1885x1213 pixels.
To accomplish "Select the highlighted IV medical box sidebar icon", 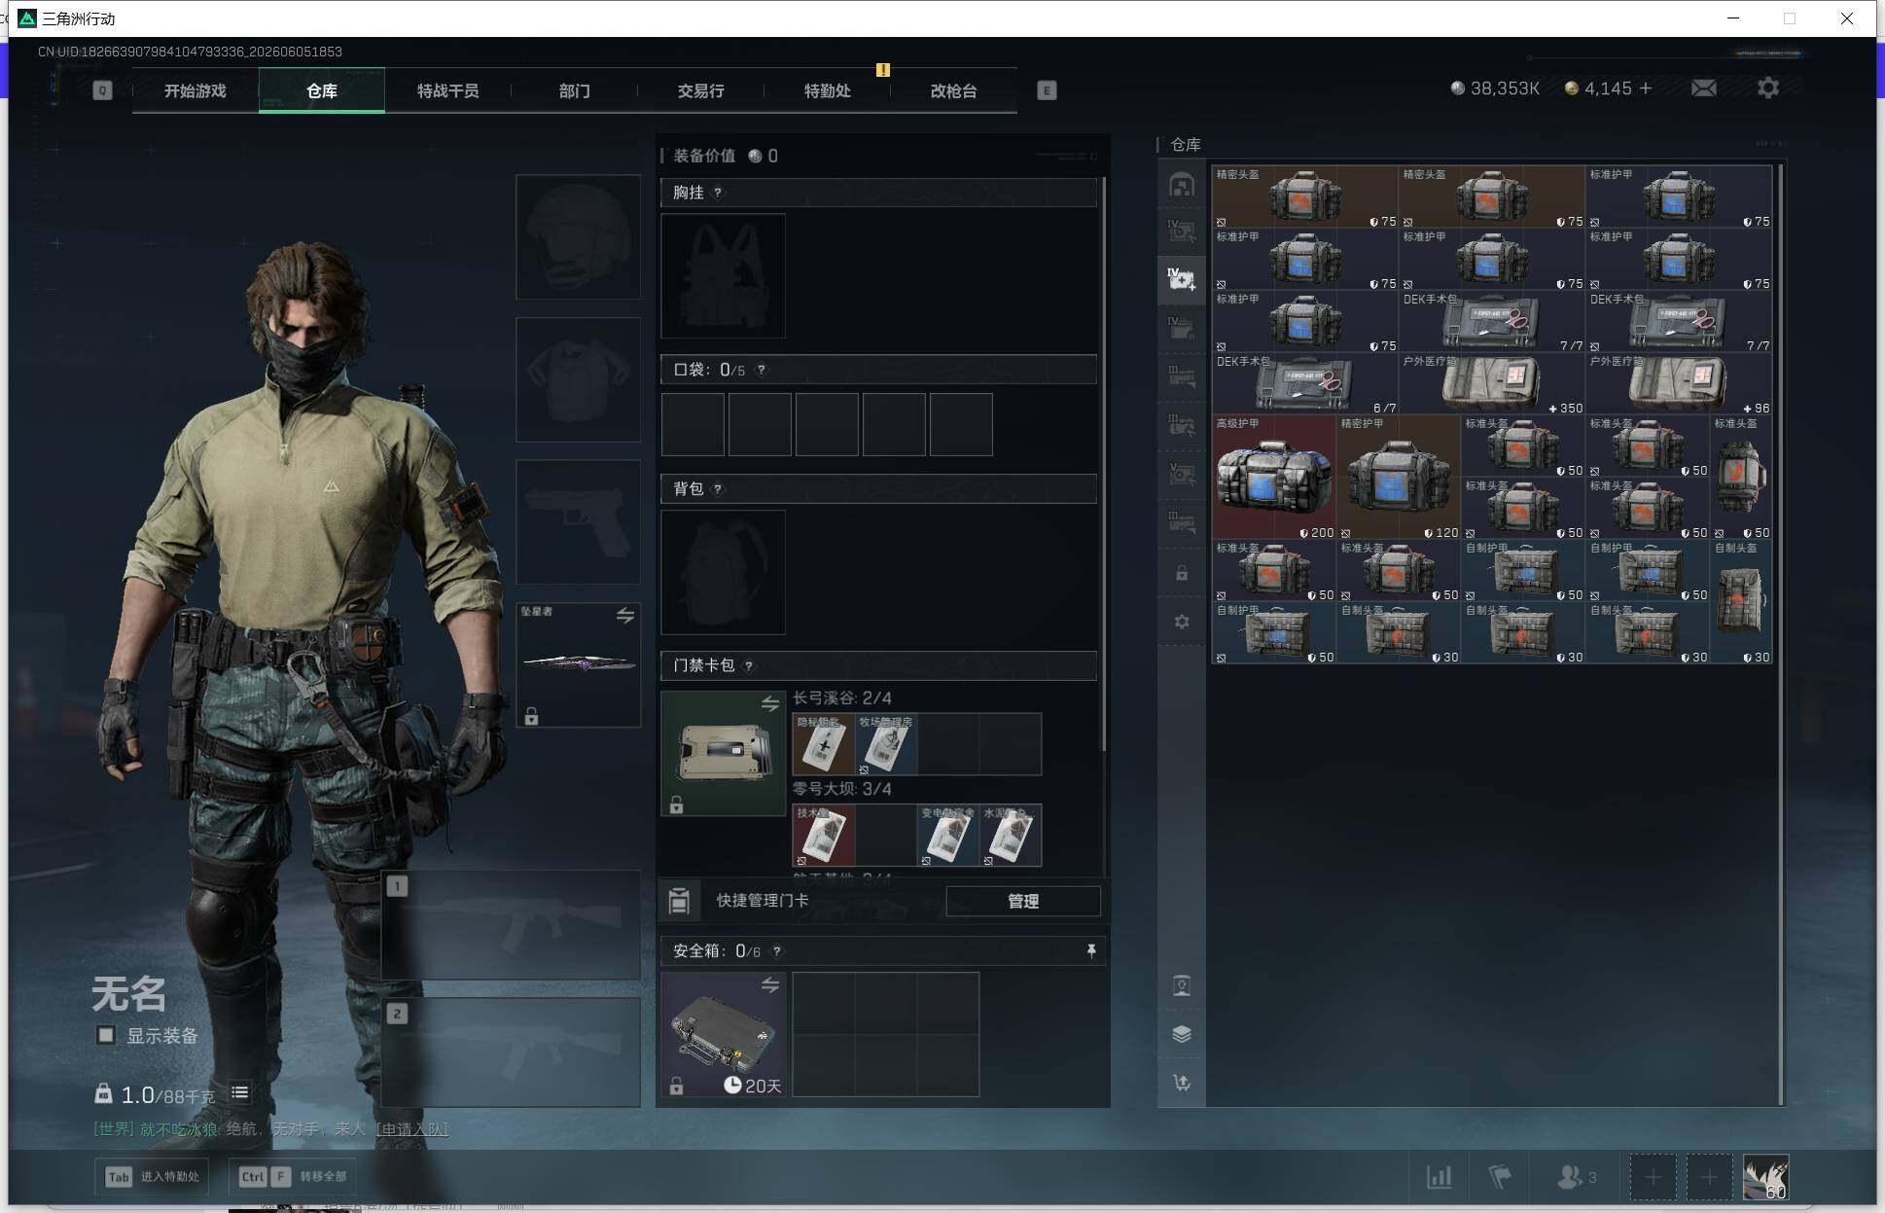I will (1182, 279).
